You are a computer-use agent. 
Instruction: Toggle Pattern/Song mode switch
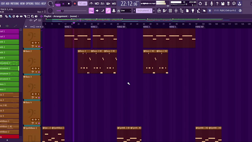pyautogui.click(x=58, y=4)
